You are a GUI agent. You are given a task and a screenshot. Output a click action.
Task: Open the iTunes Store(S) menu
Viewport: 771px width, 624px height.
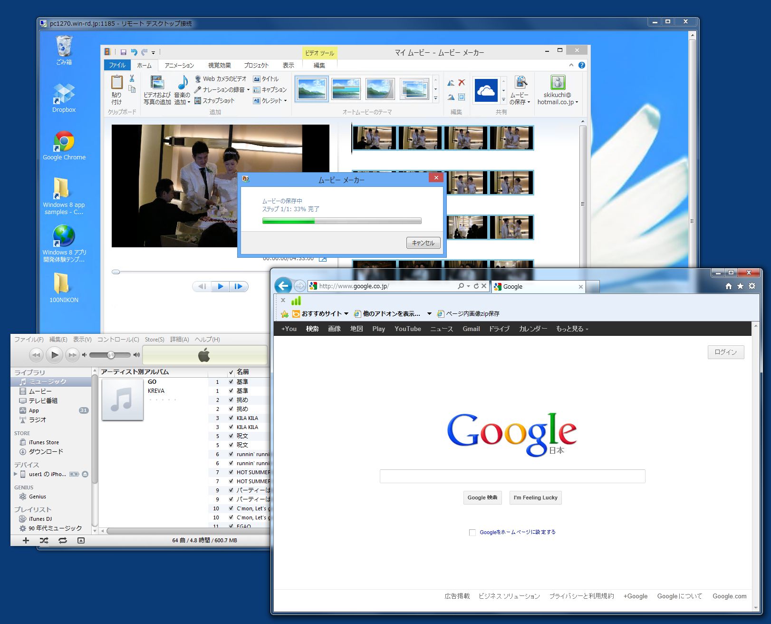154,339
